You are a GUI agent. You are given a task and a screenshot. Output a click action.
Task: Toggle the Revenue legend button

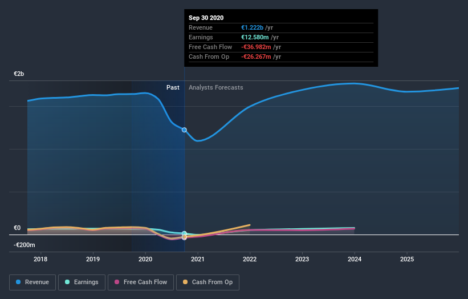coord(32,282)
